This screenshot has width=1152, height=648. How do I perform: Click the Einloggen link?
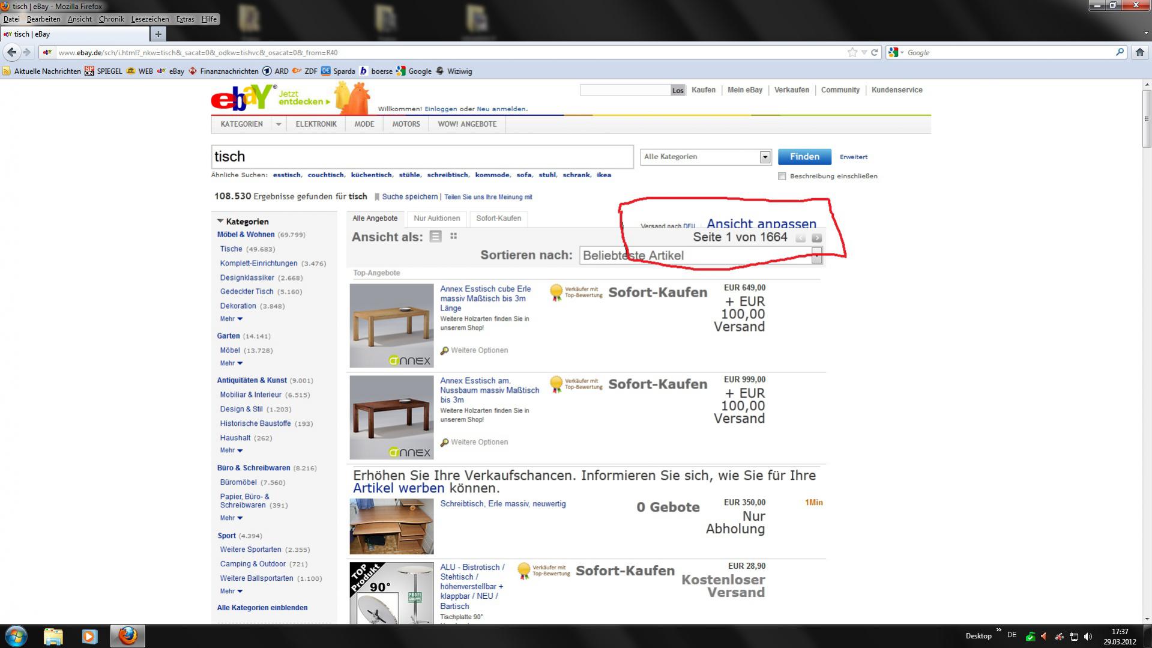click(441, 109)
